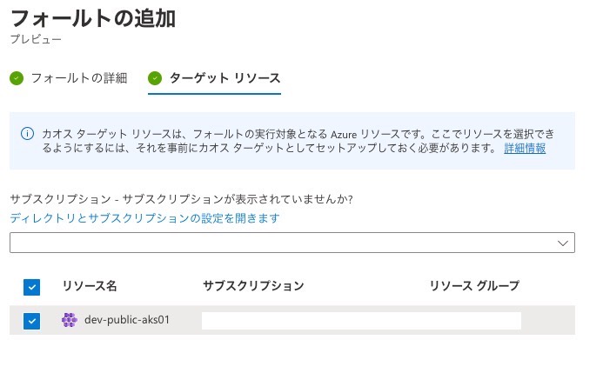Sort by the サブスクリプション column header
Viewport: 603px width, 373px height.
pos(253,286)
